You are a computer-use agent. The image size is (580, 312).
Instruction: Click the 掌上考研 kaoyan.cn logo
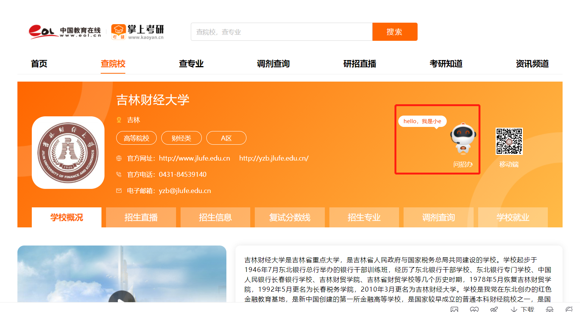pyautogui.click(x=138, y=32)
